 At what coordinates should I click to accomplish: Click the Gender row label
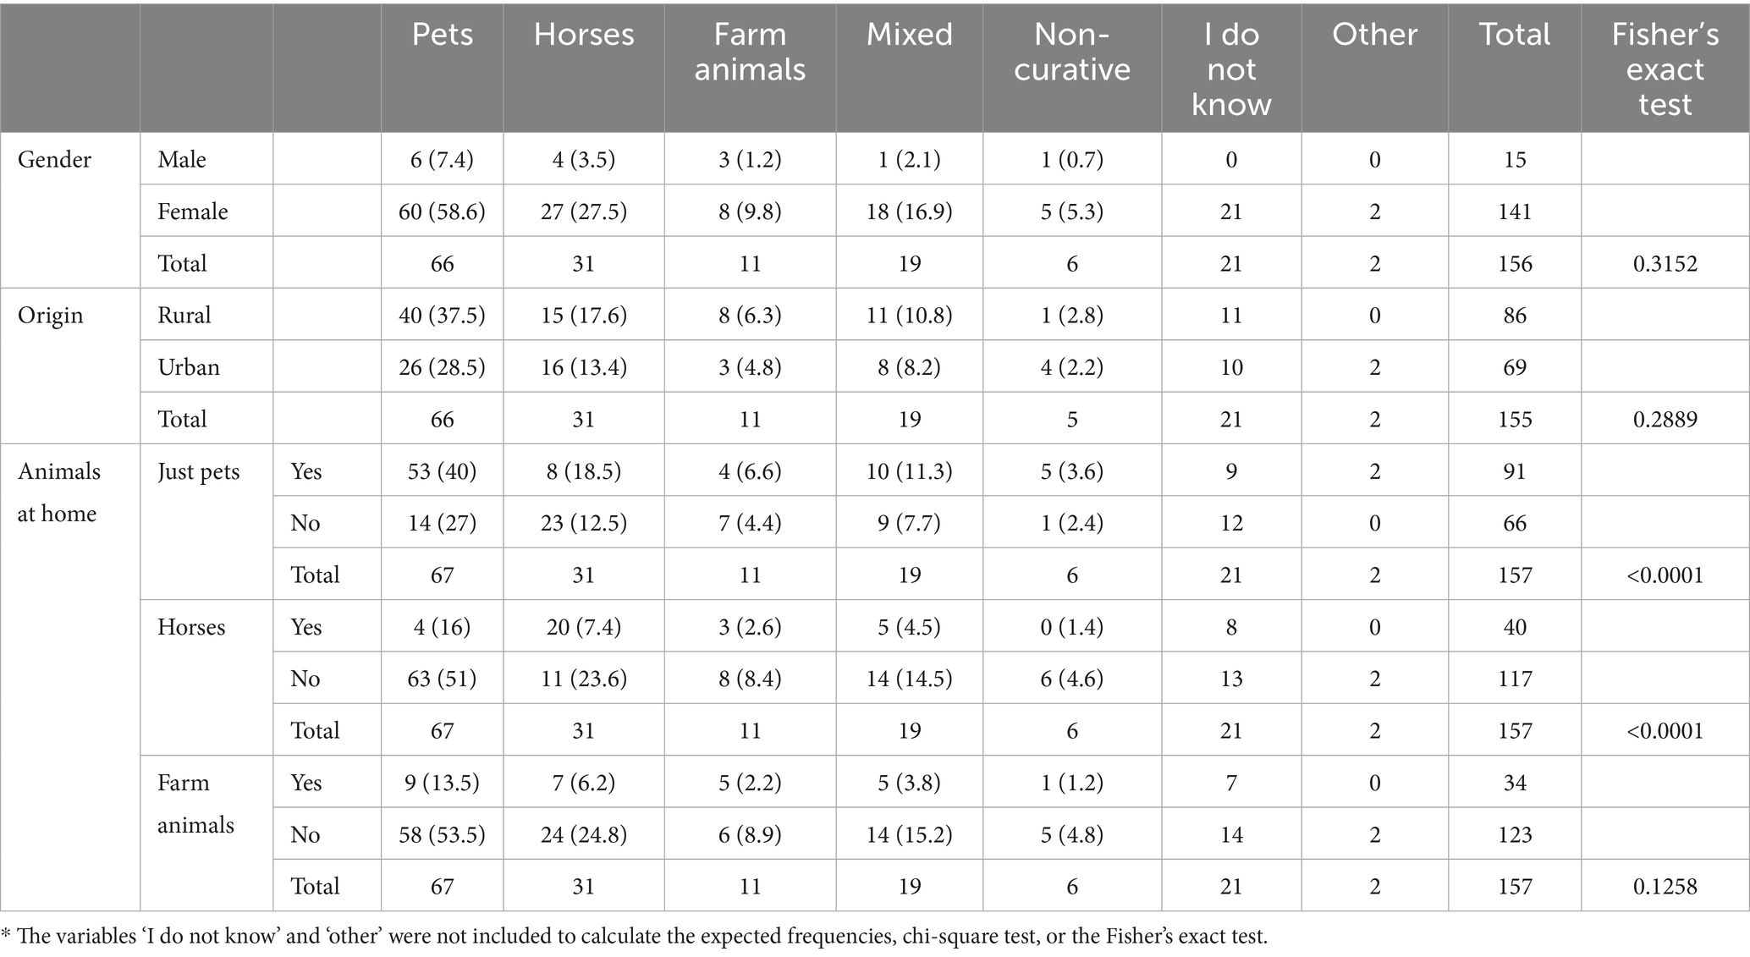[x=54, y=159]
